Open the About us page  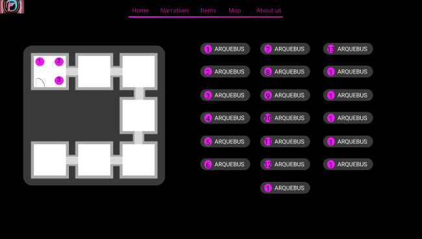[269, 10]
